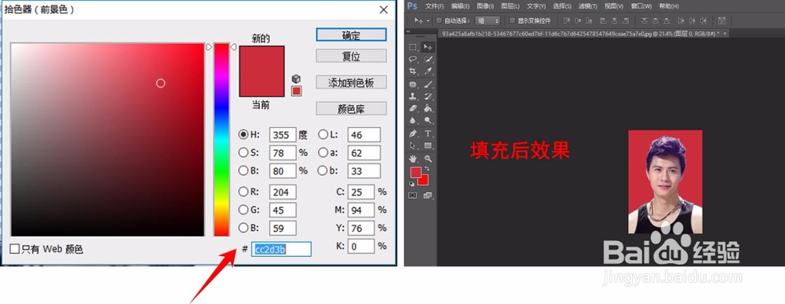The height and width of the screenshot is (304, 785).
Task: Select the Clone Stamp tool
Action: pos(413,96)
